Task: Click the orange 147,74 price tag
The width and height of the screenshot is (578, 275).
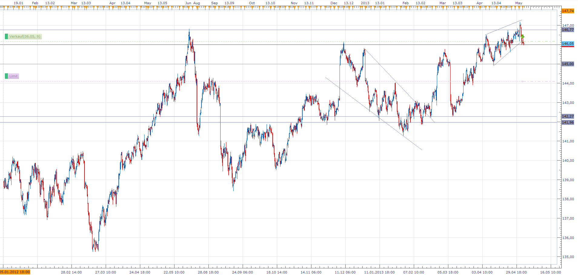Action: pyautogui.click(x=567, y=11)
